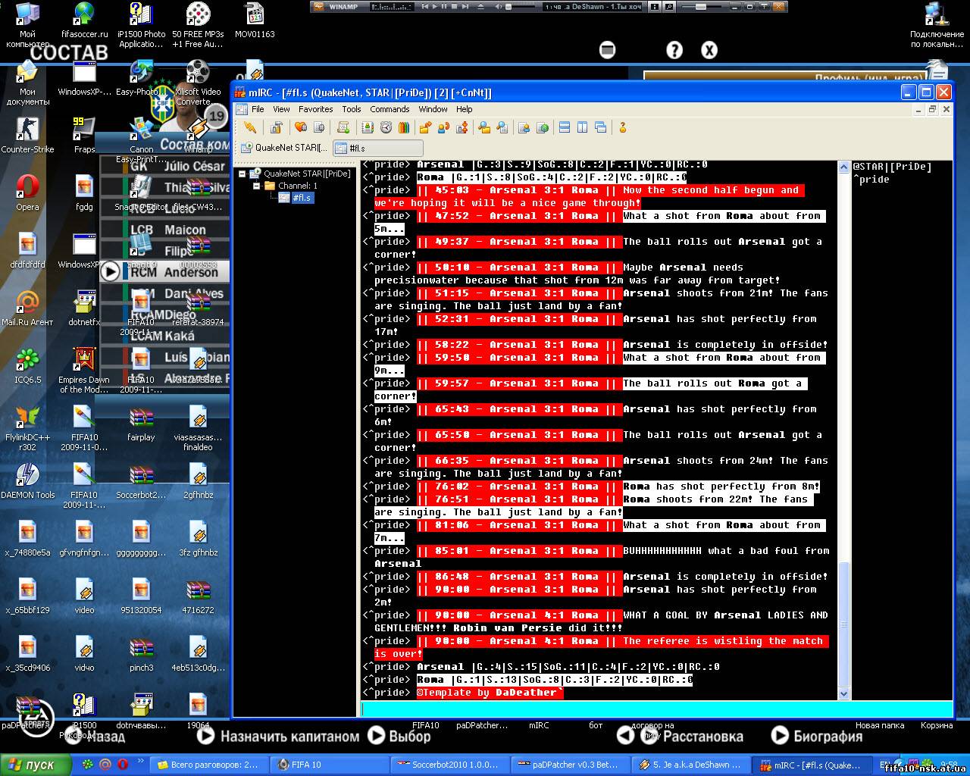The width and height of the screenshot is (970, 776).
Task: Click the round X icon near Winamp
Action: point(709,50)
